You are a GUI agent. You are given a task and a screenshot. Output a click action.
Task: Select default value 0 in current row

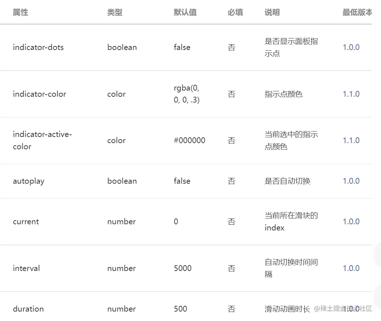tap(176, 221)
